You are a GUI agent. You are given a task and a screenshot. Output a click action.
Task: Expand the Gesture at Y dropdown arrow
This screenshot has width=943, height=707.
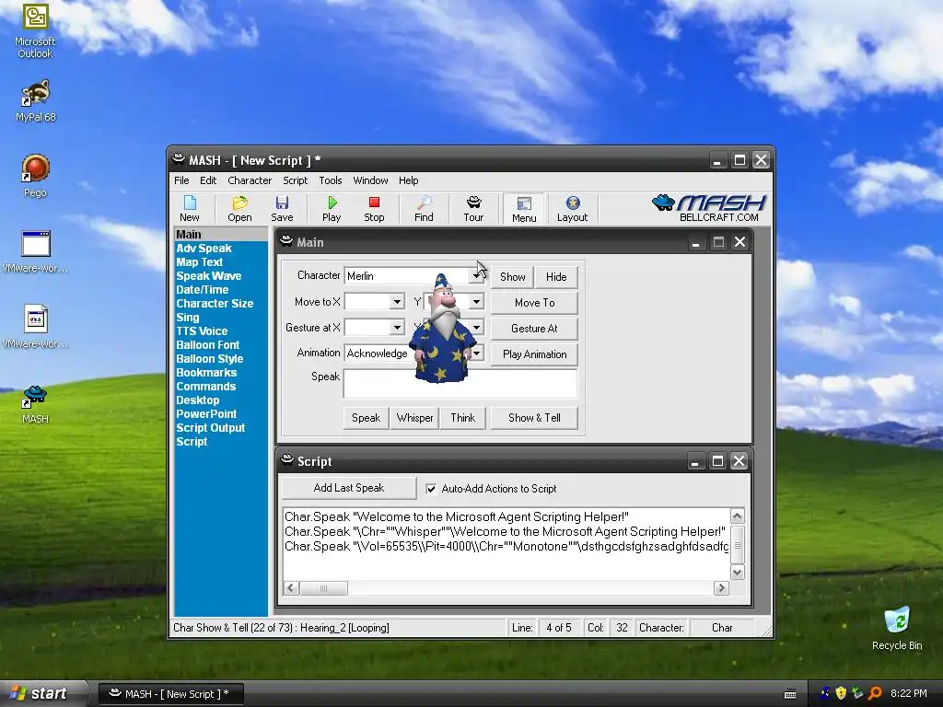[476, 328]
